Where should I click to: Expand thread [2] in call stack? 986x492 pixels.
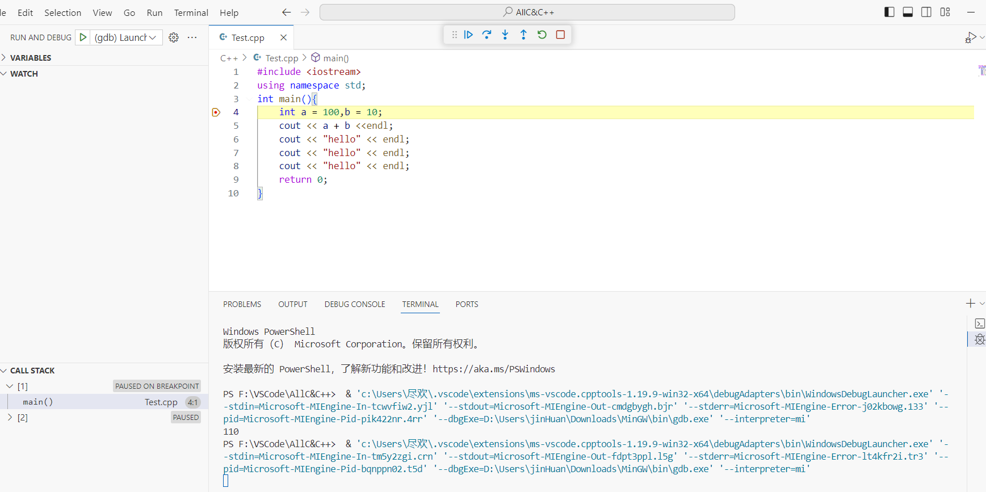click(x=10, y=418)
